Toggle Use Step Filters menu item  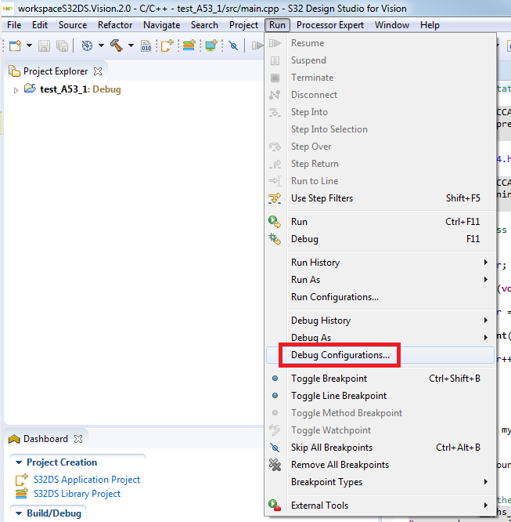[380, 198]
